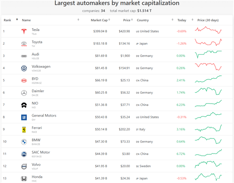Click SAIC Motor's today change 6.72%

click(x=181, y=154)
